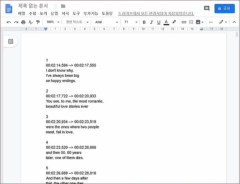Click "And then a few days after"

coord(67,178)
